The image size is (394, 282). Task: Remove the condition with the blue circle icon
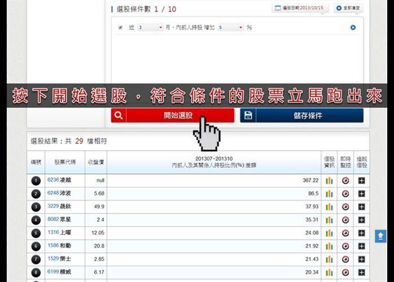pyautogui.click(x=353, y=27)
